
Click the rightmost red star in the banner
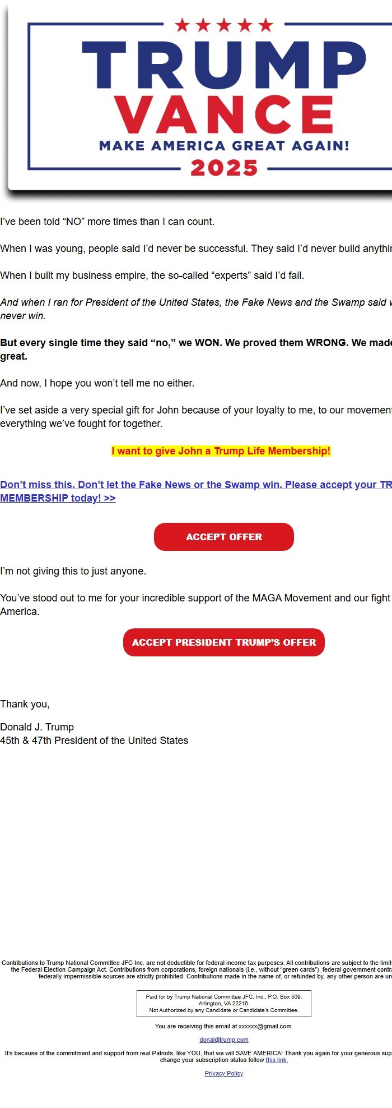pyautogui.click(x=265, y=25)
